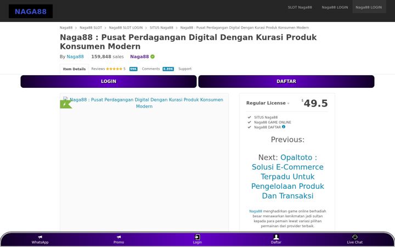Open the highlighted Naga88 LOGIN header button
The image size is (395, 247).
tap(369, 7)
